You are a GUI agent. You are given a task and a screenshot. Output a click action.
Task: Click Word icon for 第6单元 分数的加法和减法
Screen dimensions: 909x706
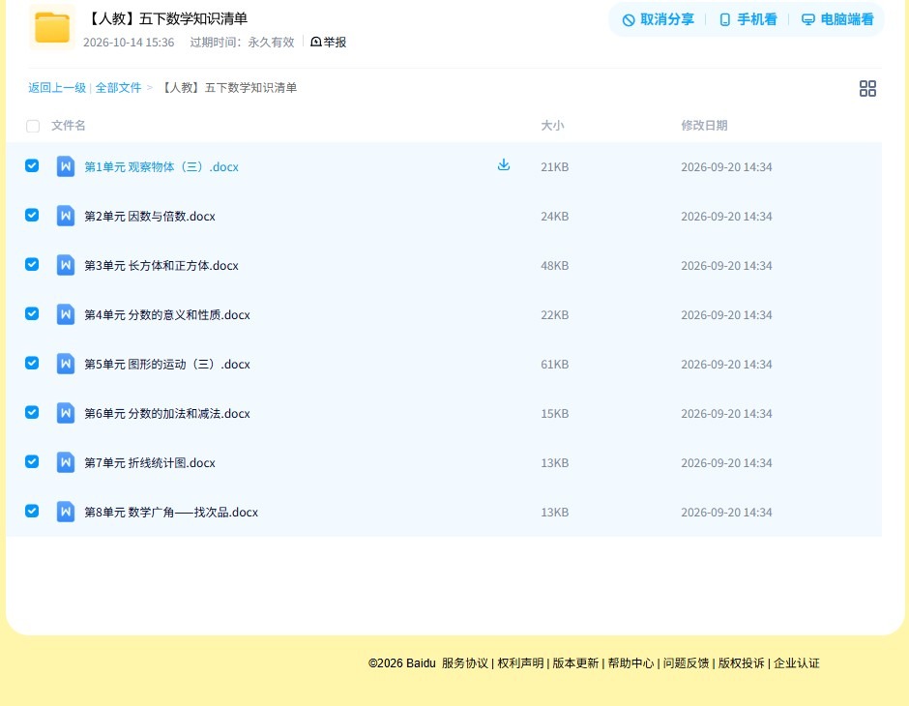tap(66, 413)
